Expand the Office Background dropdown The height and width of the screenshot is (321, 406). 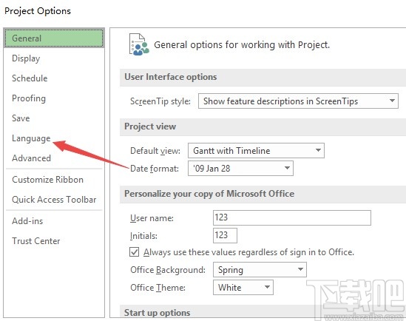point(260,270)
